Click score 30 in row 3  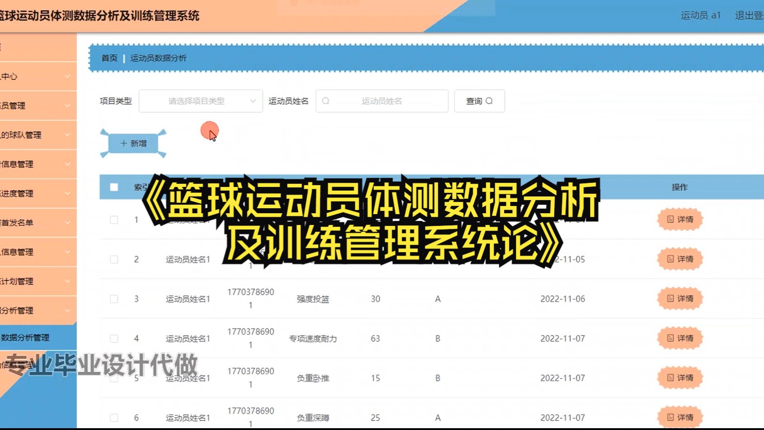(x=375, y=299)
